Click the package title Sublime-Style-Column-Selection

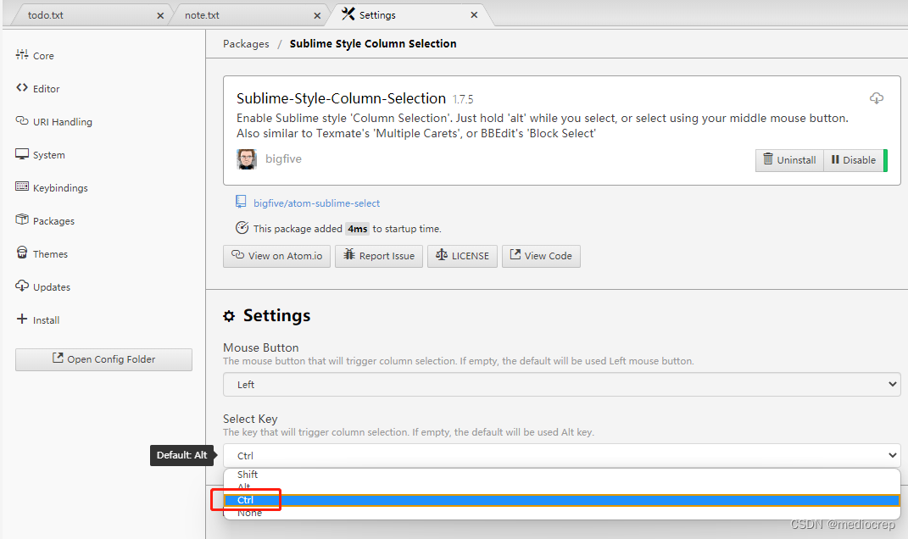(x=341, y=98)
